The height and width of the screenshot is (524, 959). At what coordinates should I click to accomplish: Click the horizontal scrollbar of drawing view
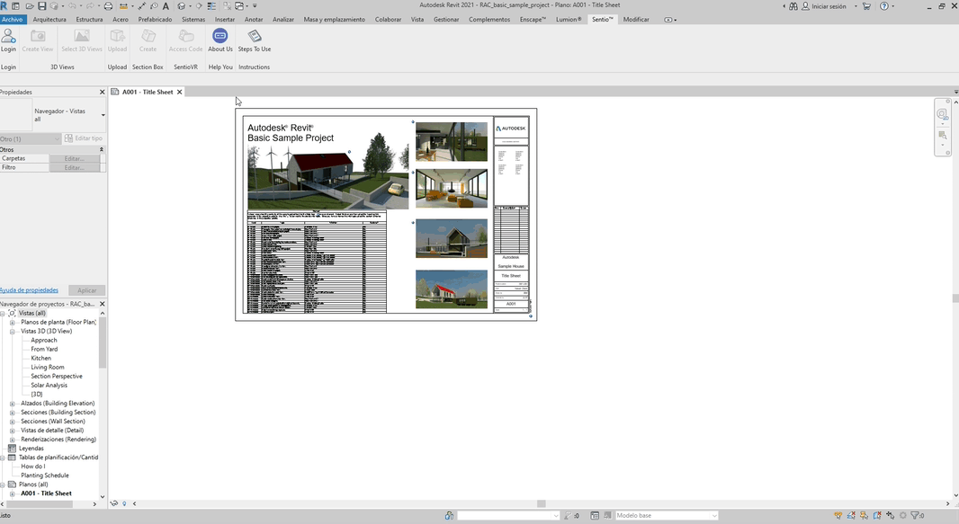[x=542, y=504]
